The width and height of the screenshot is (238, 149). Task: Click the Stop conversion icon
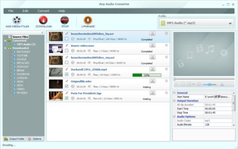pos(65,20)
